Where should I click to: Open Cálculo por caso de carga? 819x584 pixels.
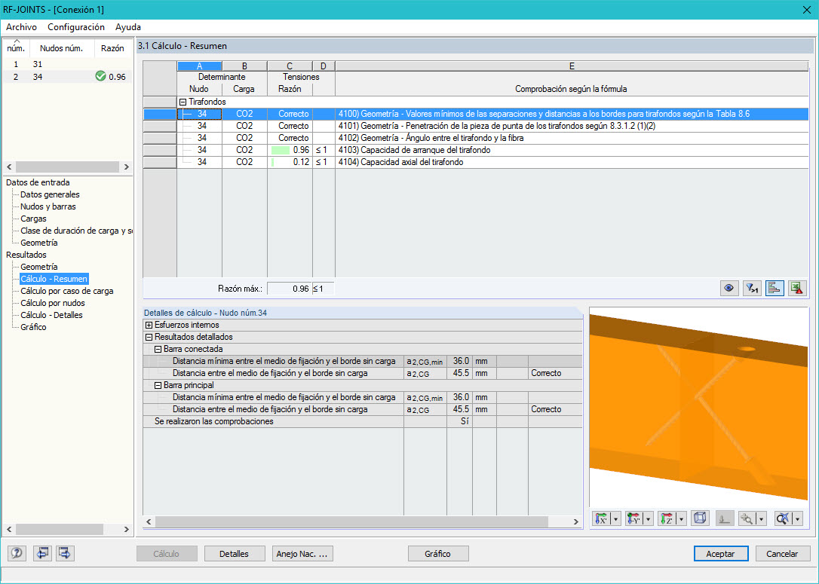[x=67, y=291]
